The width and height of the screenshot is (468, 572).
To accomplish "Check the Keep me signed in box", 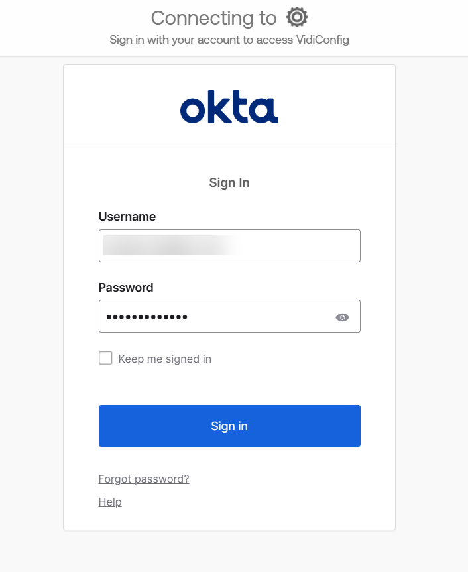I will click(105, 359).
